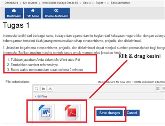Click the Tugas 1 heading

pos(16,25)
